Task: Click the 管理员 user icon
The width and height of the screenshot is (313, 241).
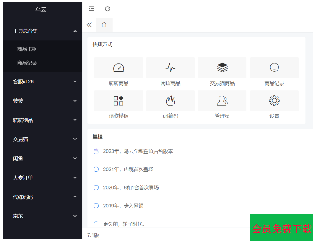Action: (222, 101)
